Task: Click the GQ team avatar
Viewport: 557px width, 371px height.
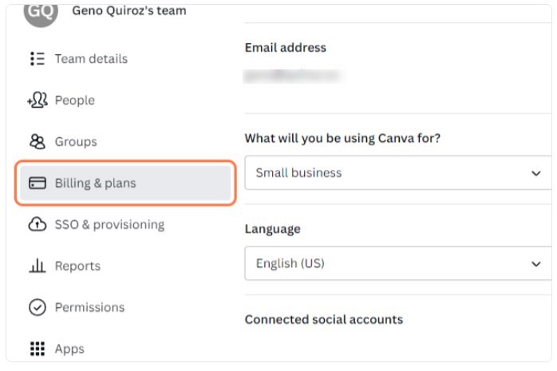Action: 41,14
